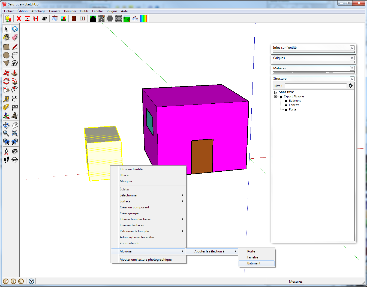Image resolution: width=367 pixels, height=287 pixels.
Task: Choose Fenetre in the Alcyone submenu
Action: pyautogui.click(x=257, y=257)
